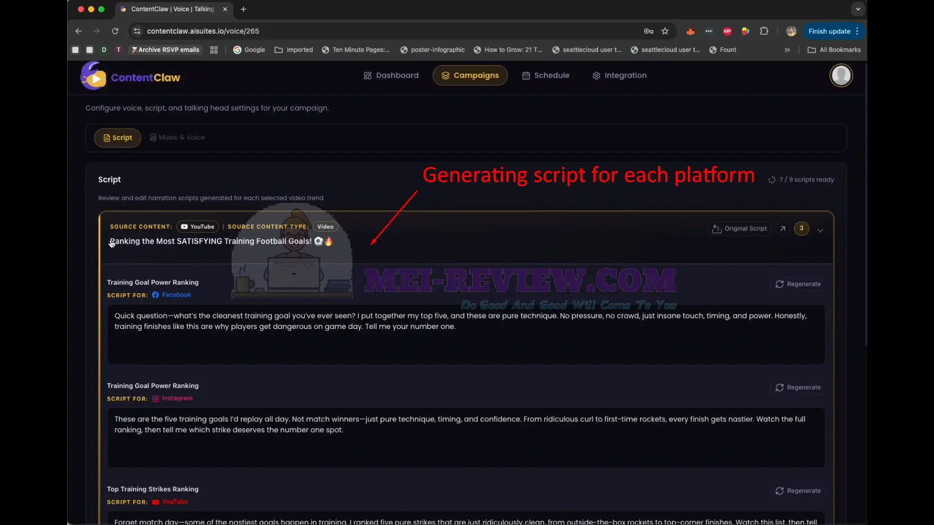The height and width of the screenshot is (525, 934).
Task: Click the red YouTube script-for label
Action: 170,502
